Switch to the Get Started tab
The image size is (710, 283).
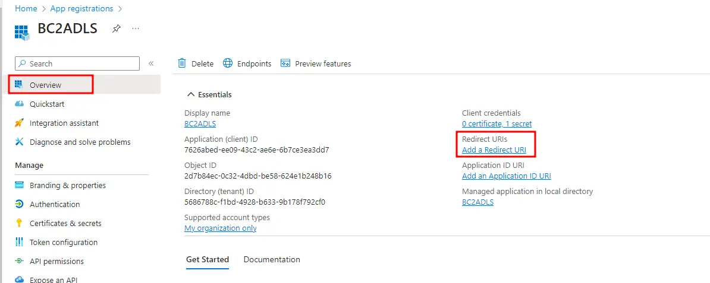point(208,259)
